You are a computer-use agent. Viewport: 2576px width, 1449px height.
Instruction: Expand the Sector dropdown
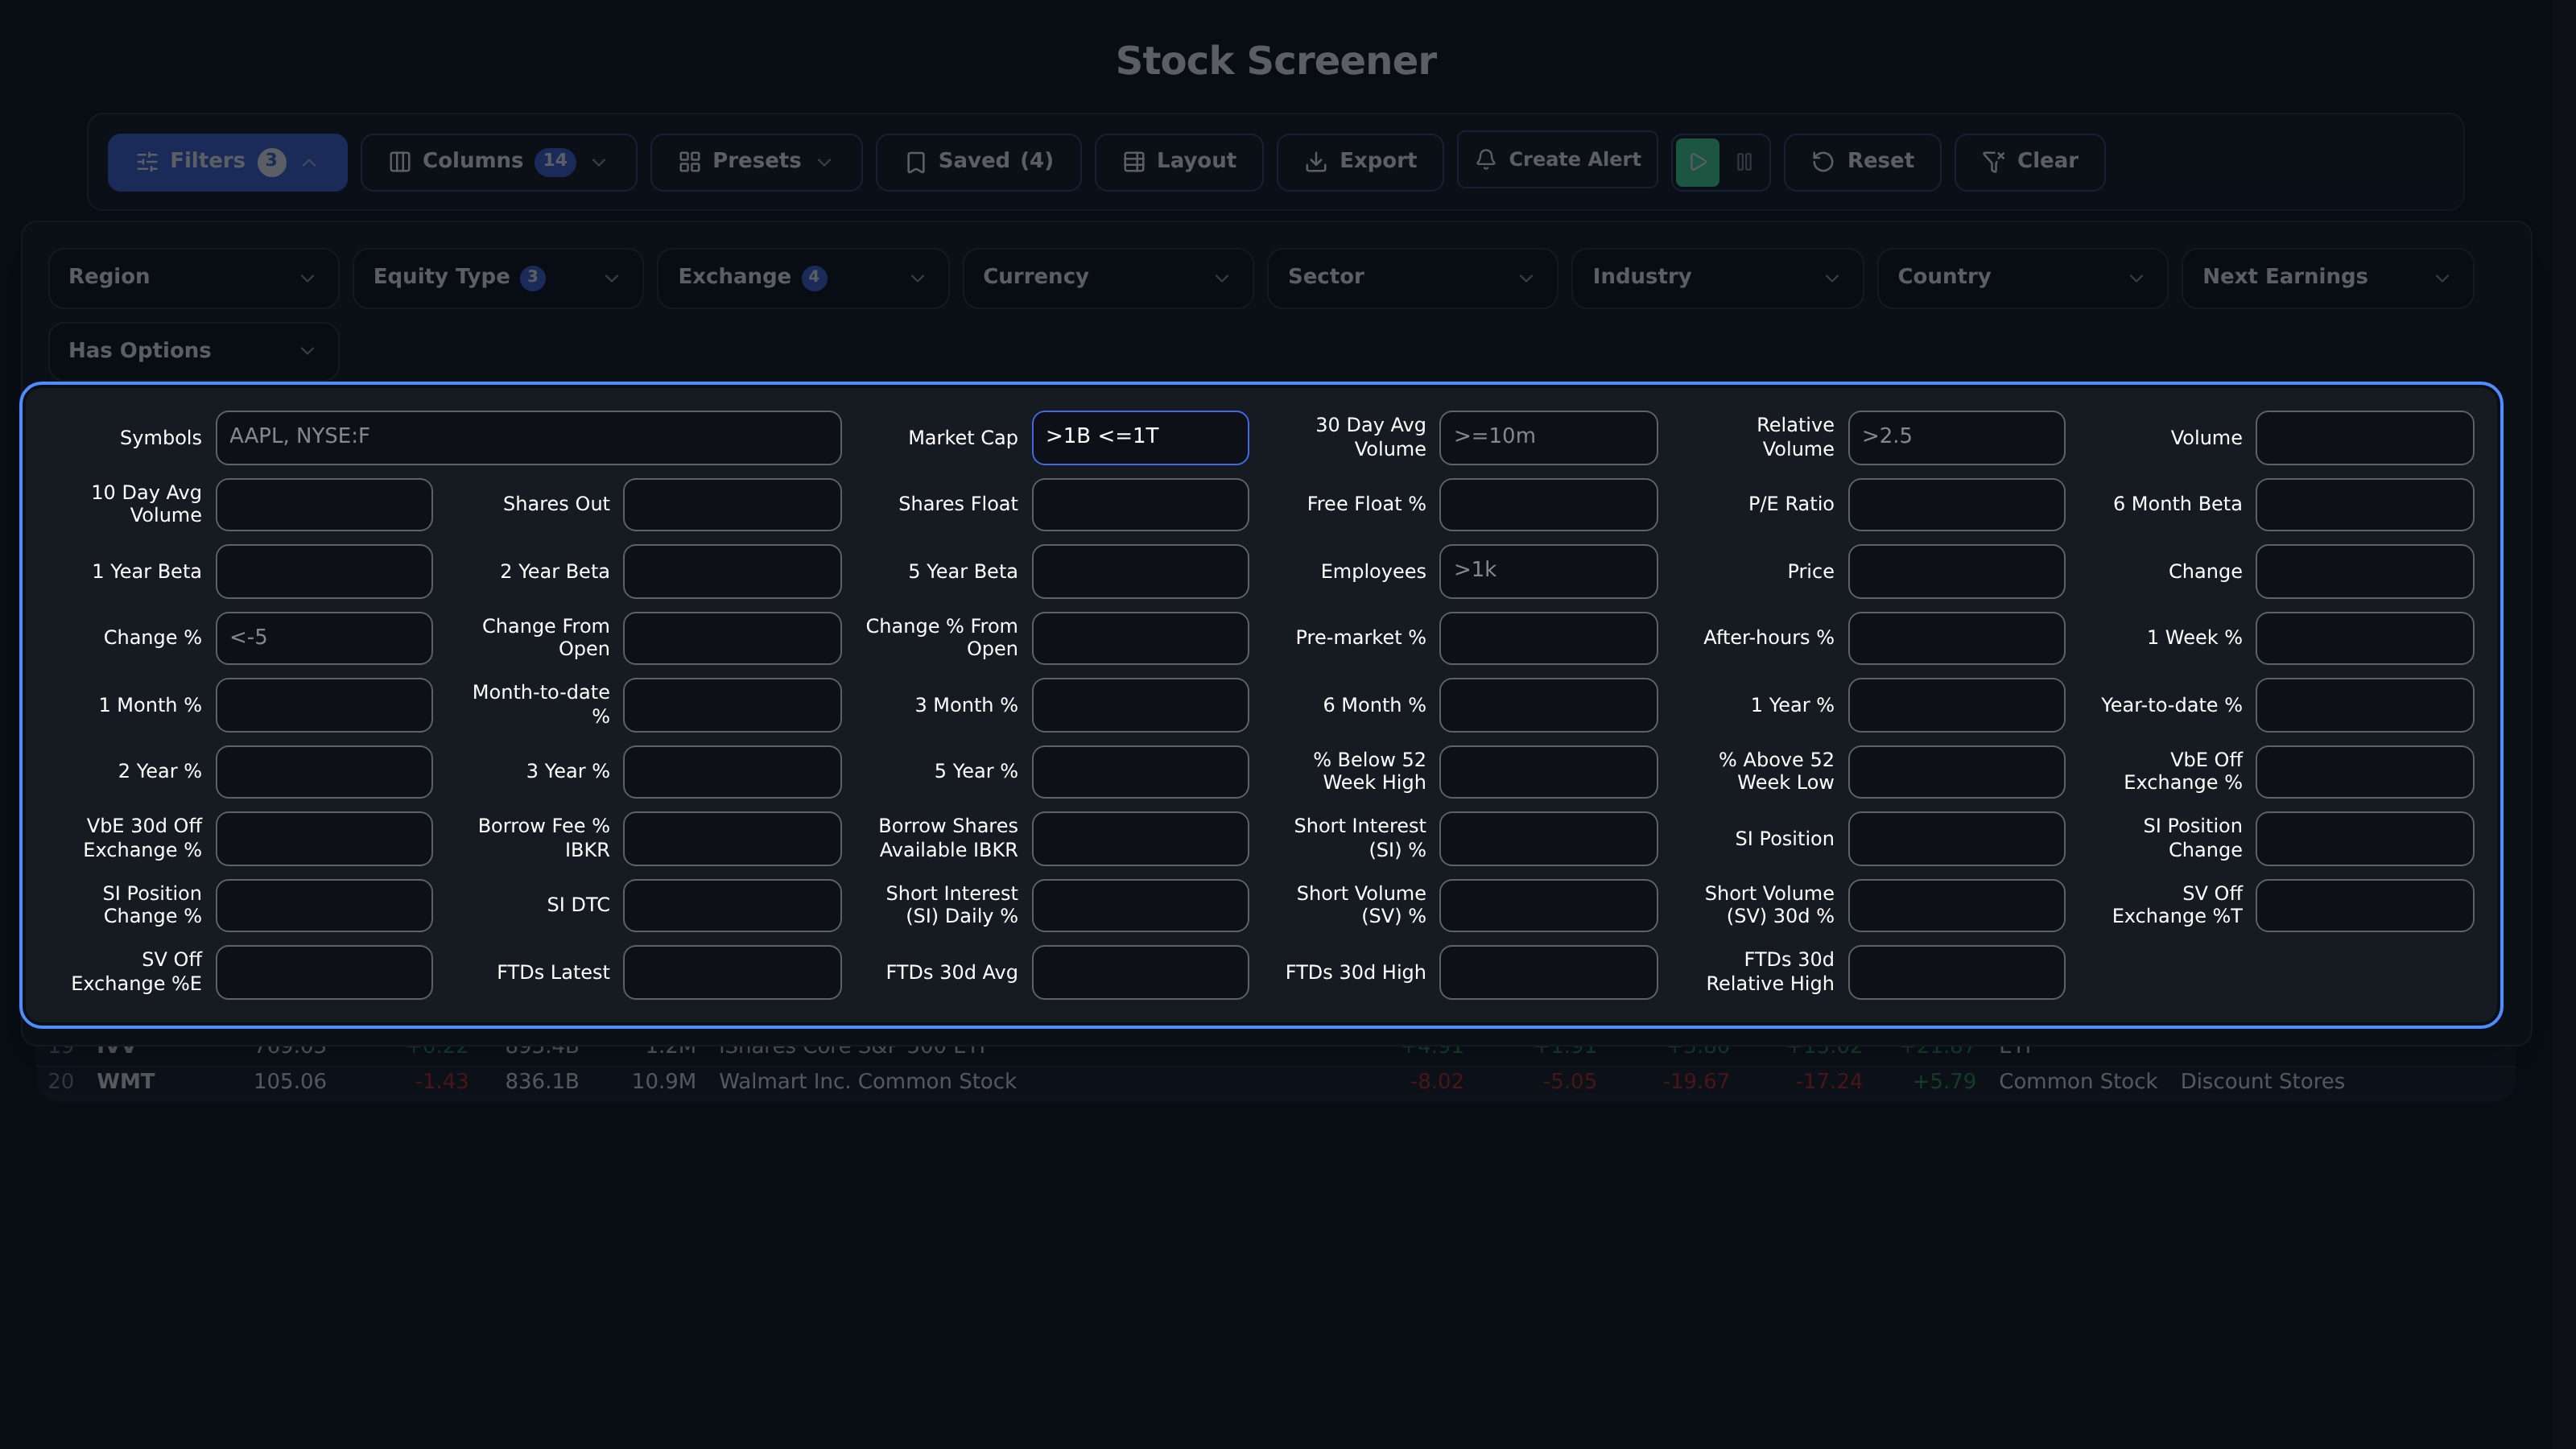[x=1412, y=278]
